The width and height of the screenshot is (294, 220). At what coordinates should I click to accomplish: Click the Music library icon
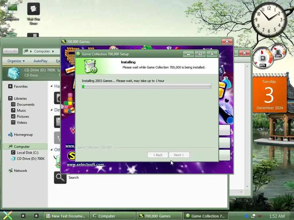coord(13,110)
